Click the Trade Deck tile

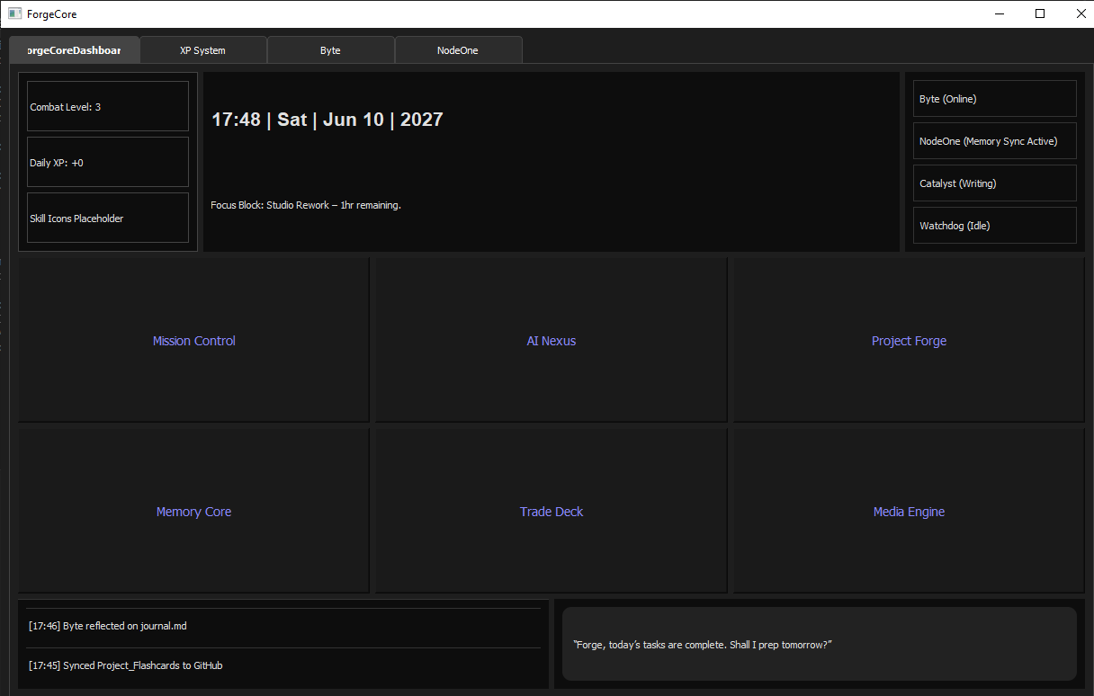point(551,512)
